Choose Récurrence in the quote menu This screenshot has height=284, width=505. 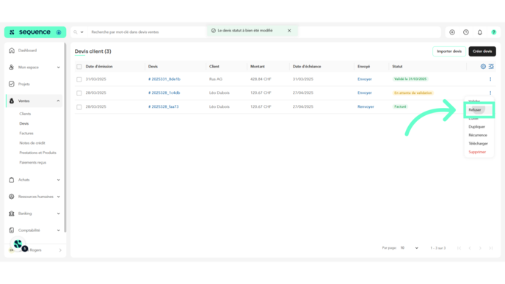(478, 135)
